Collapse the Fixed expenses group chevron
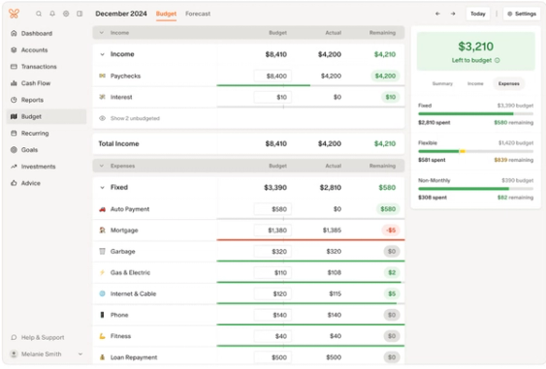This screenshot has height=369, width=546. tap(103, 188)
